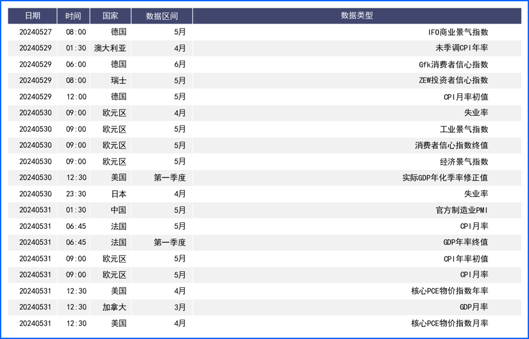This screenshot has height=339, width=529.
Task: Click the 时间 column header
Action: click(73, 16)
